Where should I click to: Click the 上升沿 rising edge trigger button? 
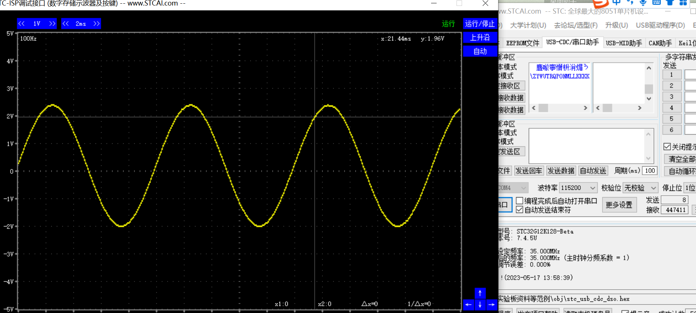click(x=480, y=38)
